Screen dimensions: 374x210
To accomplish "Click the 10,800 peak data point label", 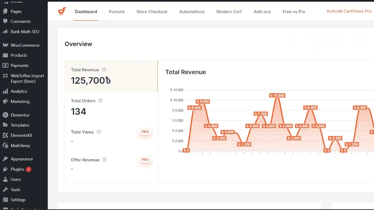I will point(277,96).
